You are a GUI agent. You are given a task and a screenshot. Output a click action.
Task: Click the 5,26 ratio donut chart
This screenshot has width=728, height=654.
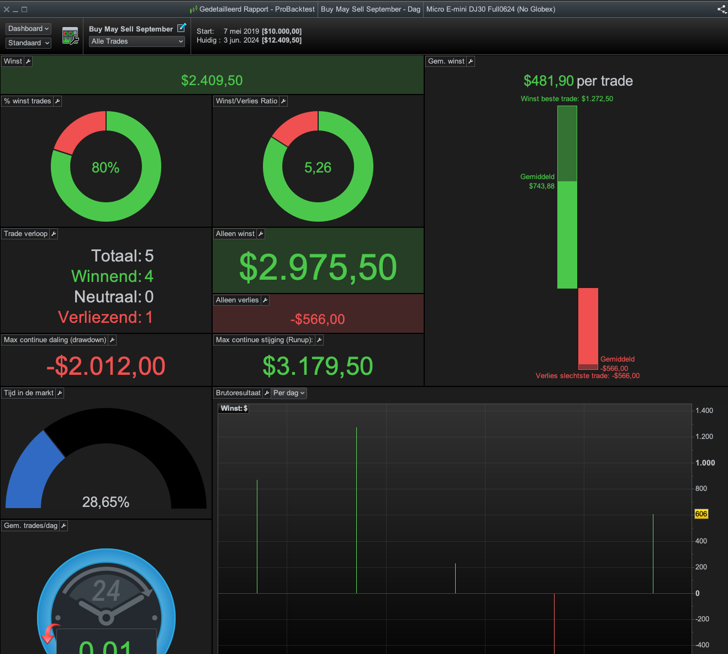(318, 166)
